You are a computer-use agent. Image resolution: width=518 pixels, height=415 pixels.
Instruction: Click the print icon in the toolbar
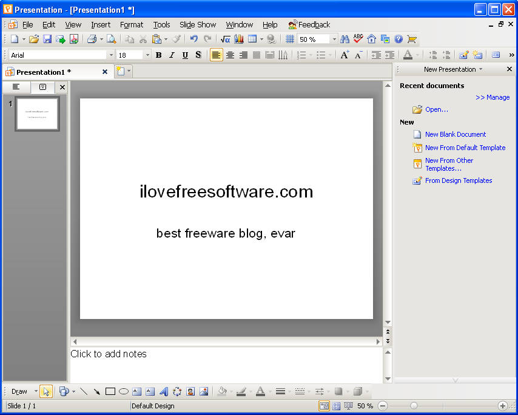click(x=92, y=39)
